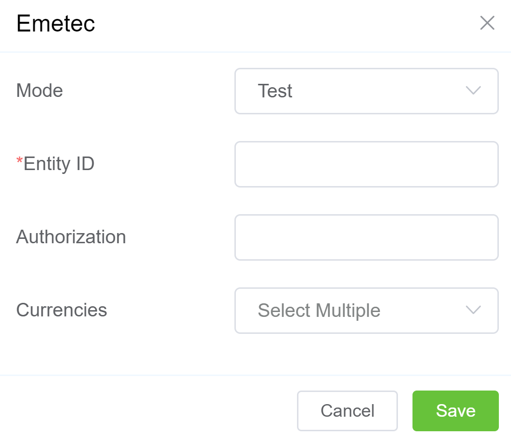Viewport: 511px width, 439px height.
Task: Click the Currencies label
Action: [62, 310]
